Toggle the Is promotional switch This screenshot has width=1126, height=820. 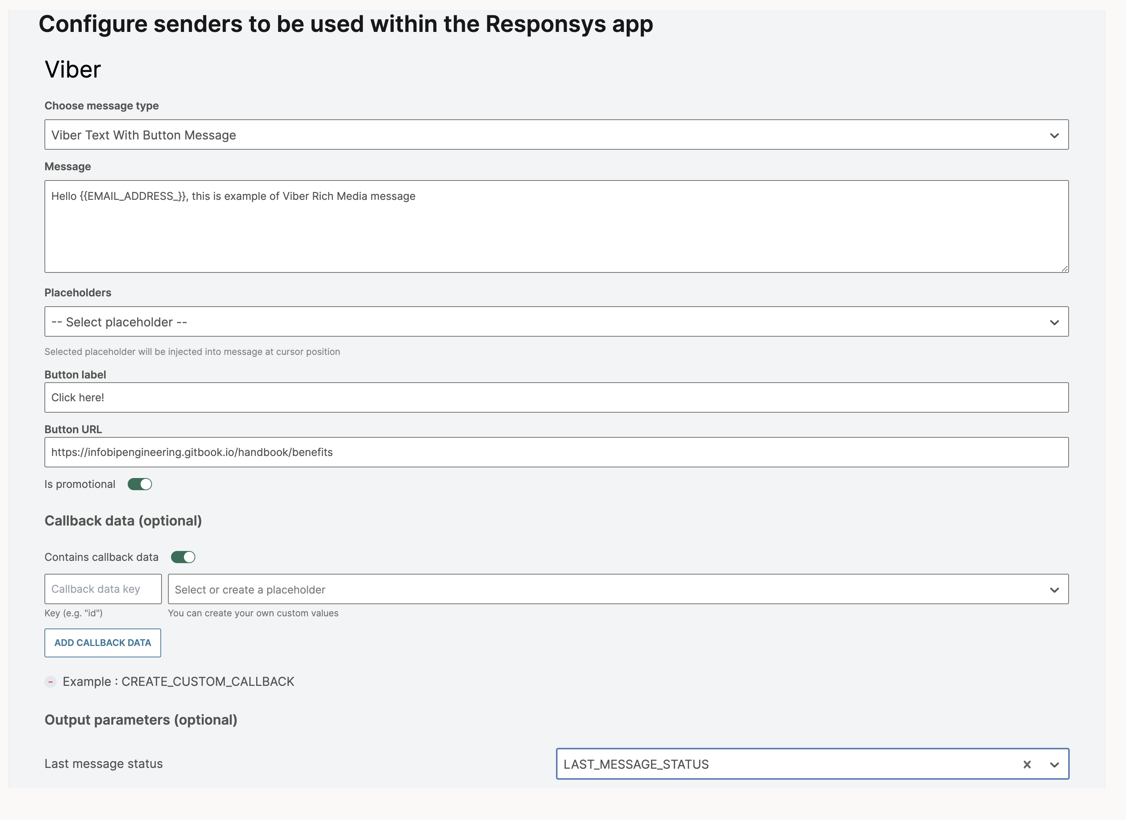(x=139, y=484)
